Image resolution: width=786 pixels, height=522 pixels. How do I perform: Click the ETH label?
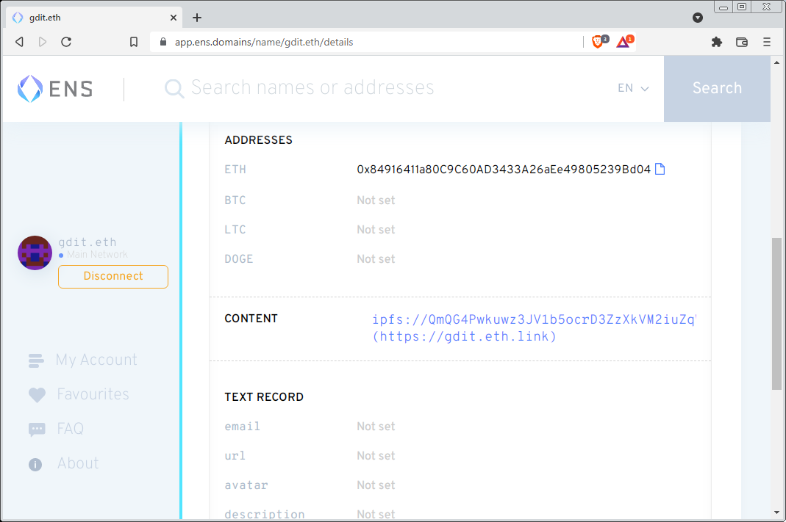tap(235, 170)
